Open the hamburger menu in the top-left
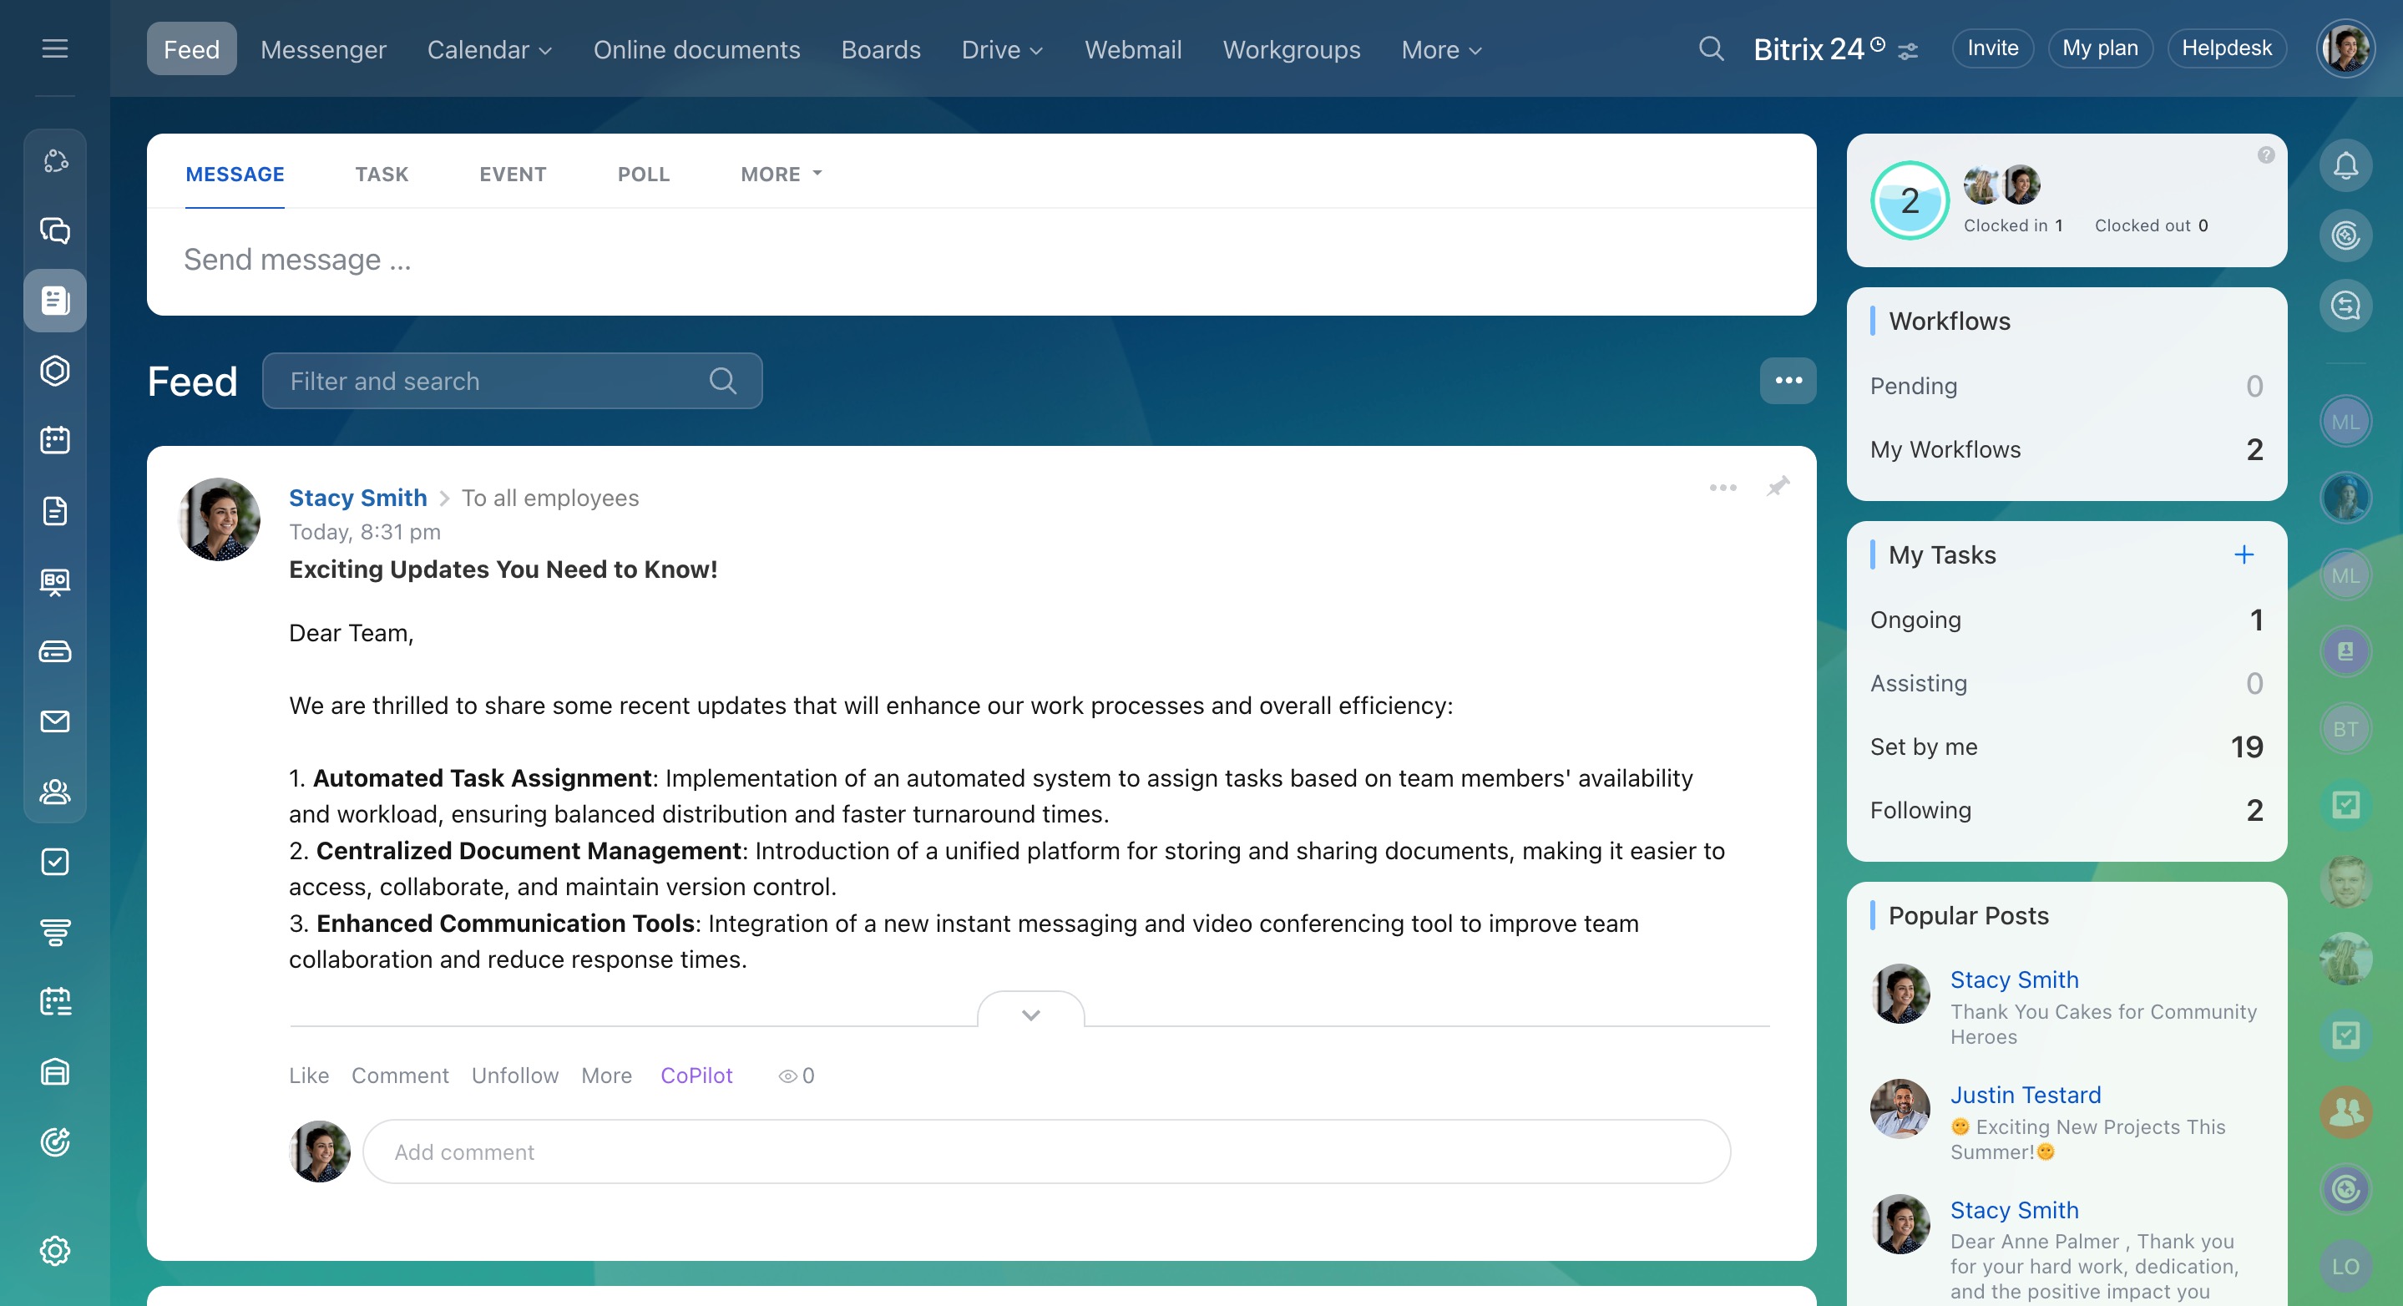Viewport: 2403px width, 1306px height. pos(55,48)
